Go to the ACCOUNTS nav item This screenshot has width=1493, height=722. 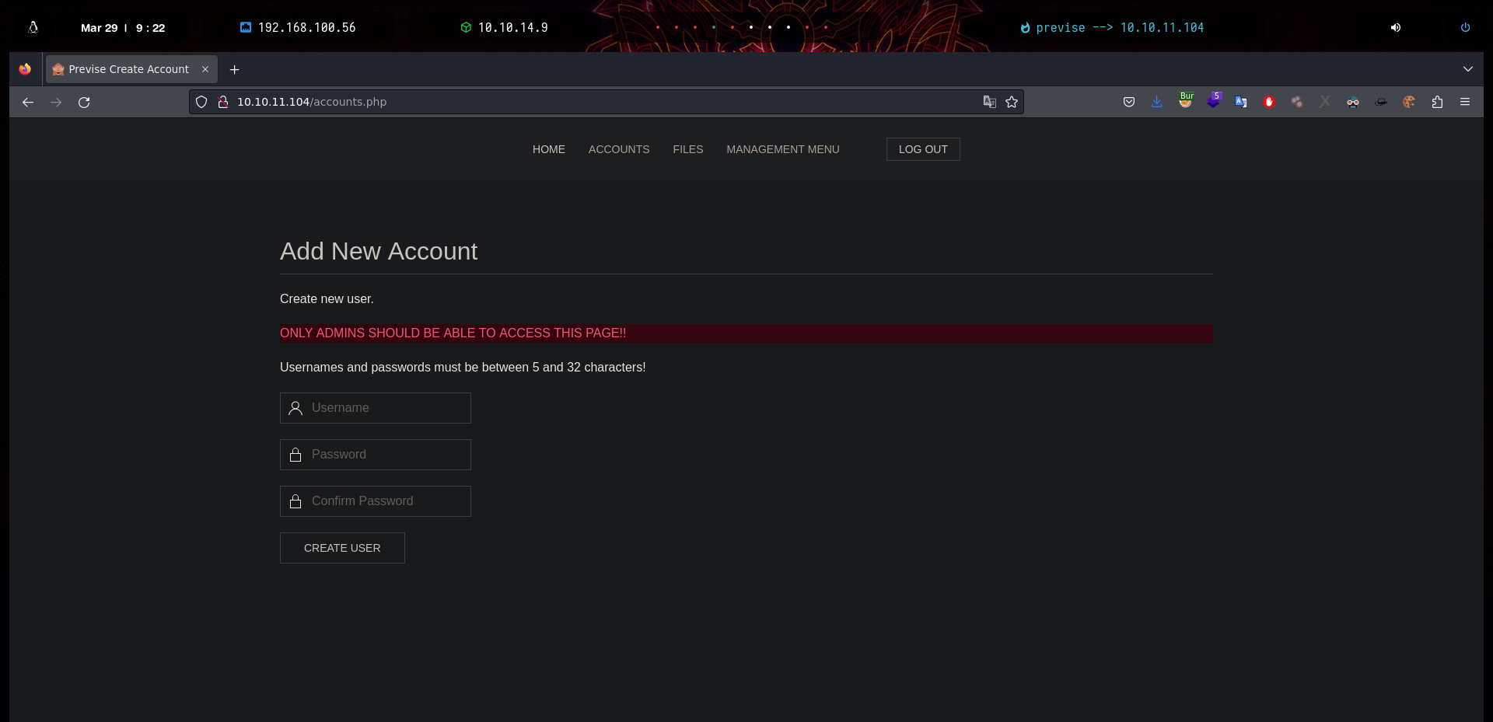618,149
